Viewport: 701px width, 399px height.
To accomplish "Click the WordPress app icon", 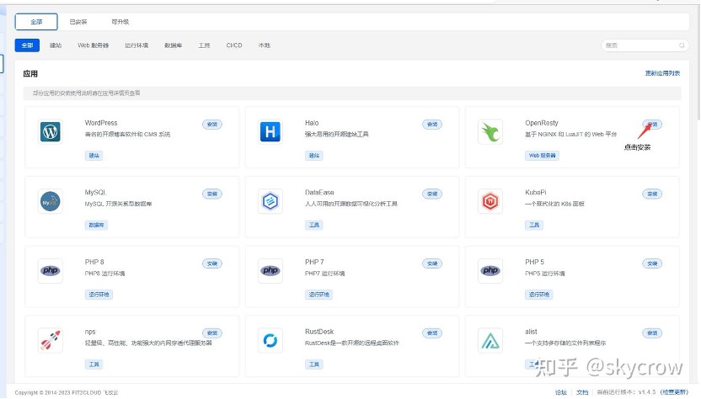I will pyautogui.click(x=50, y=132).
